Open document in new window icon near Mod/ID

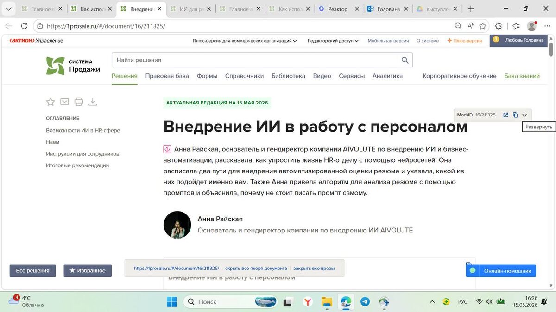pos(505,115)
